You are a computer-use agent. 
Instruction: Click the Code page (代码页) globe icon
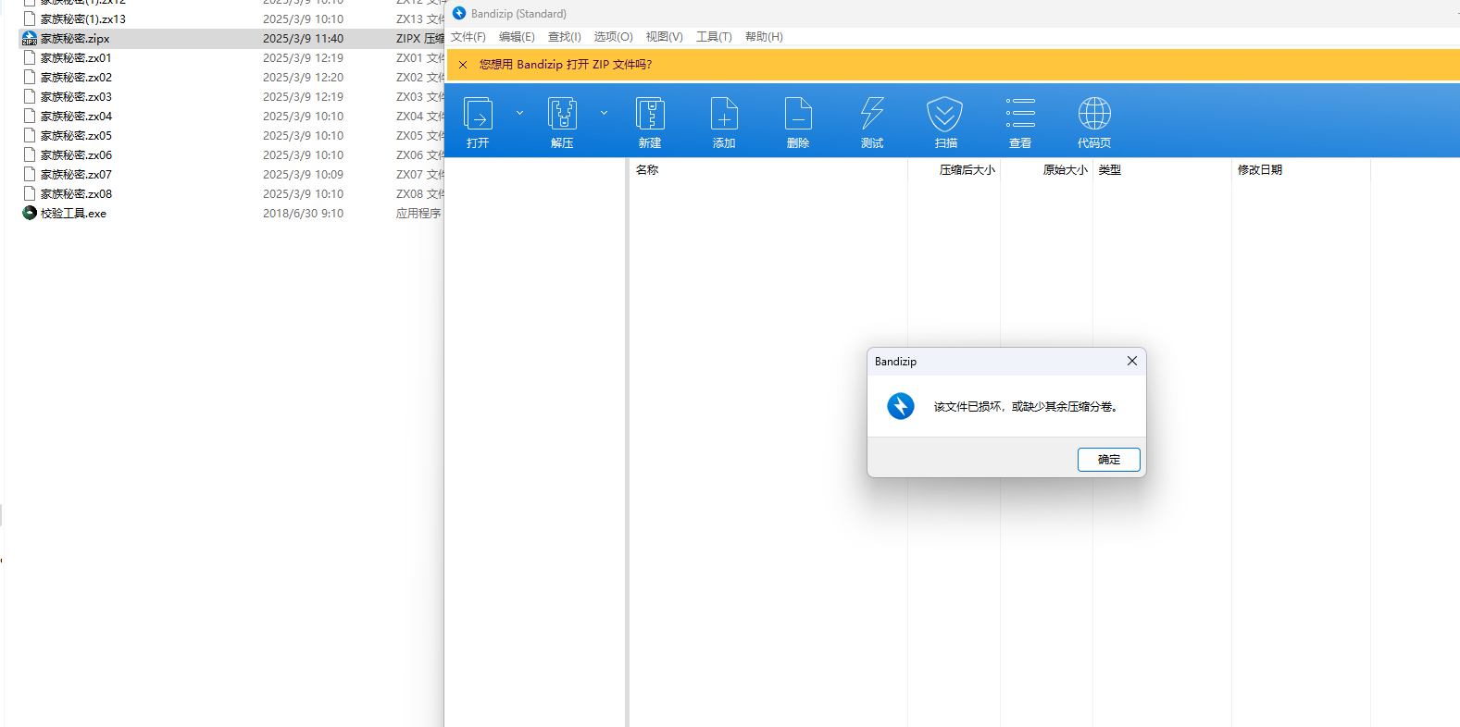(x=1094, y=115)
